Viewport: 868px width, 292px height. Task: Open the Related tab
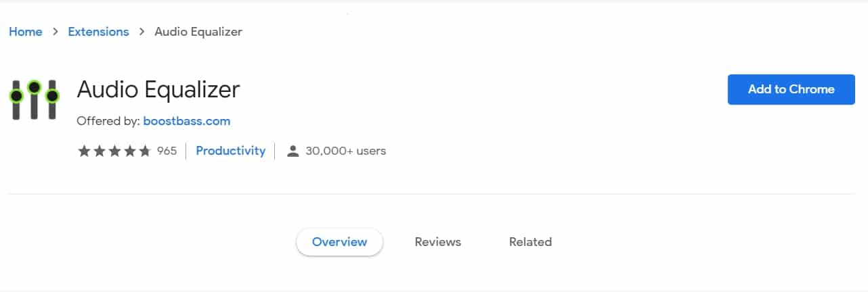[x=530, y=241]
